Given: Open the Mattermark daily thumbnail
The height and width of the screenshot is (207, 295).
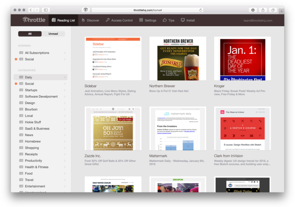Looking at the screenshot, I should coord(178,128).
